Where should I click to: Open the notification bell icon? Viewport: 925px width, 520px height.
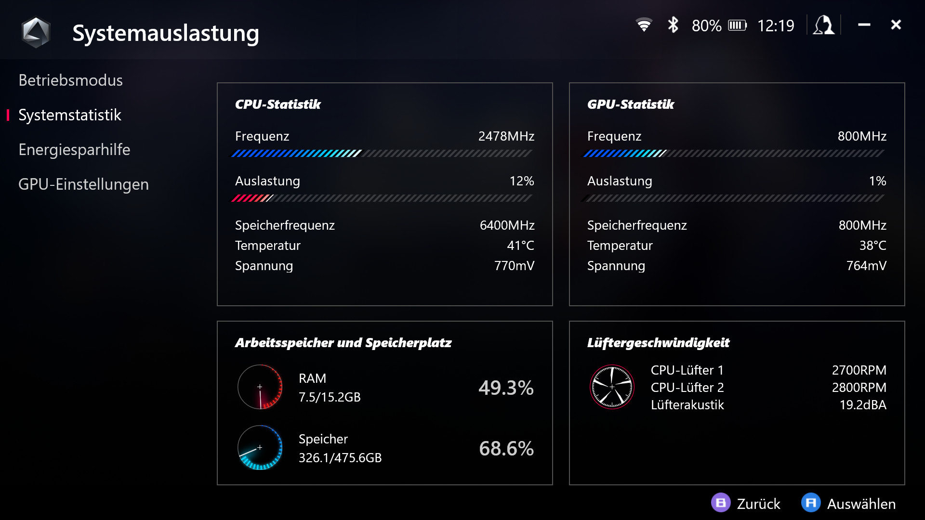(x=824, y=25)
